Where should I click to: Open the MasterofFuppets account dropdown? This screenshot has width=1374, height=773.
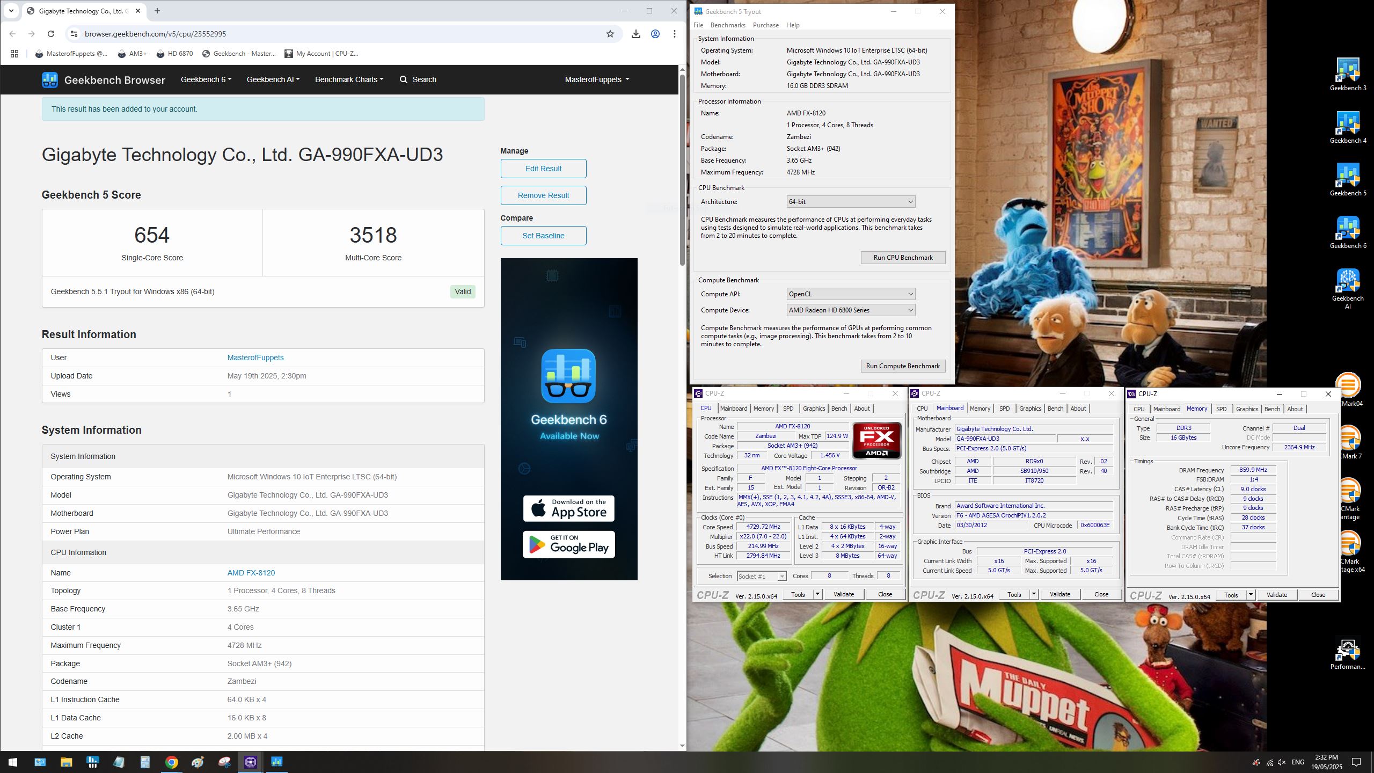(597, 79)
